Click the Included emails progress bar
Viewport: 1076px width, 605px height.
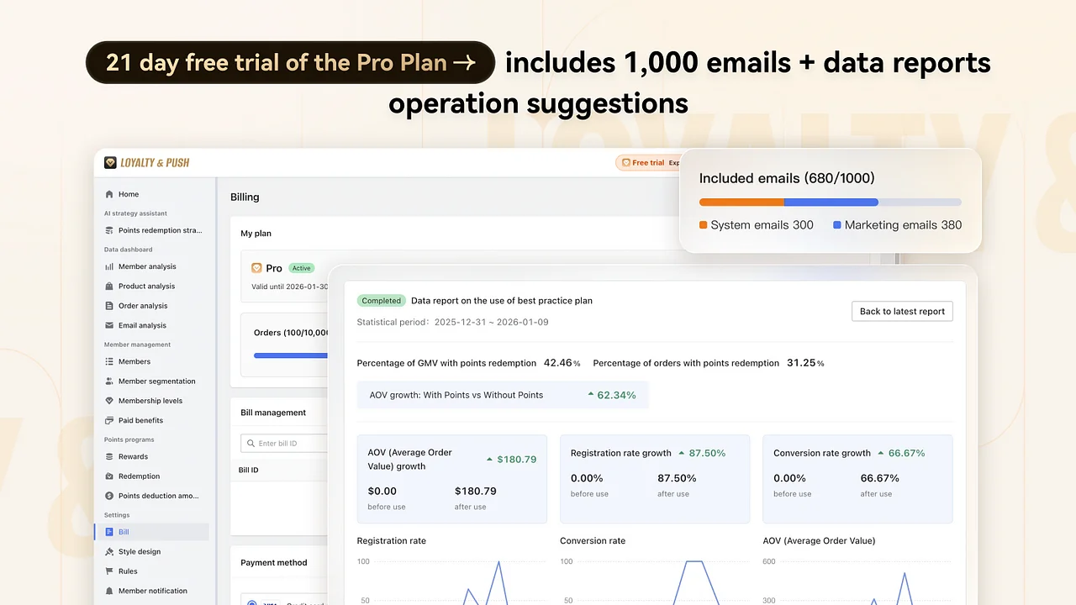830,203
